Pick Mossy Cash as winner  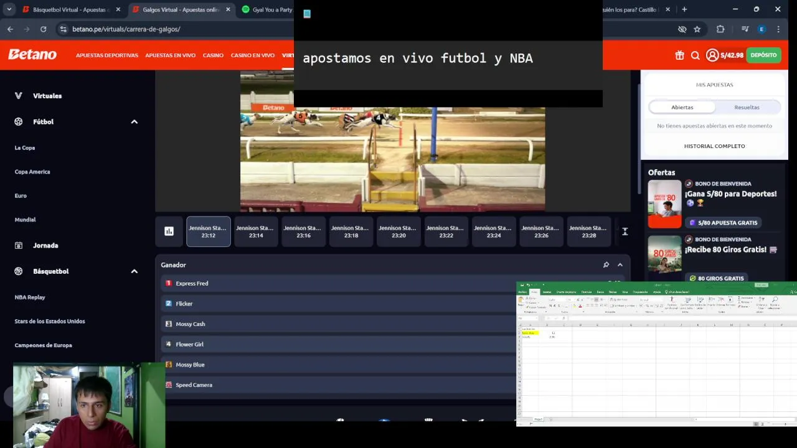pos(339,324)
